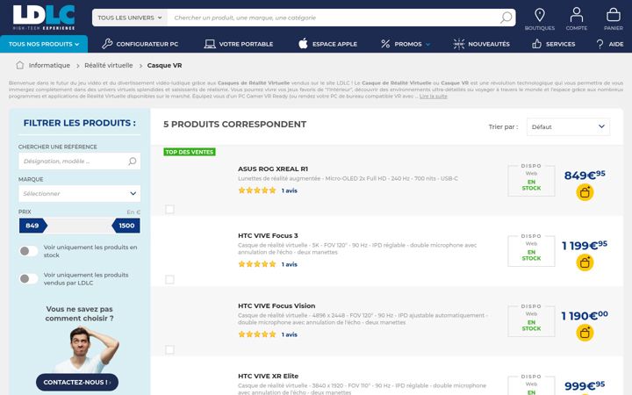Open HTC VIVE Focus 3 product page

coord(268,235)
